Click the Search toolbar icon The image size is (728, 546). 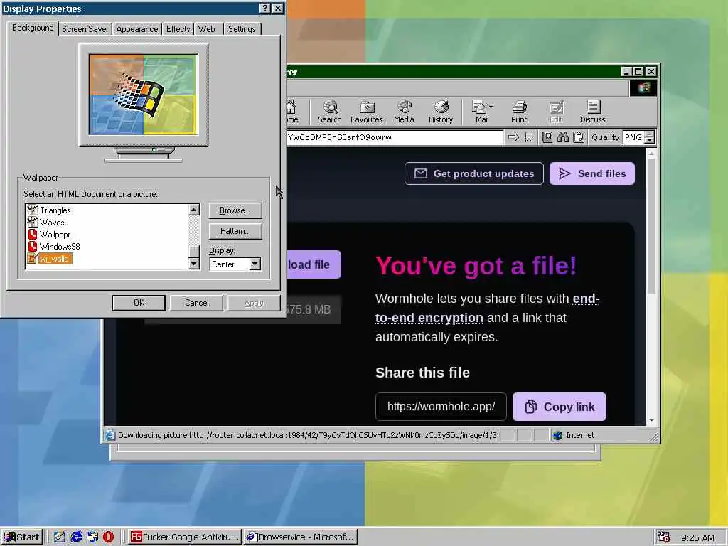pyautogui.click(x=330, y=112)
